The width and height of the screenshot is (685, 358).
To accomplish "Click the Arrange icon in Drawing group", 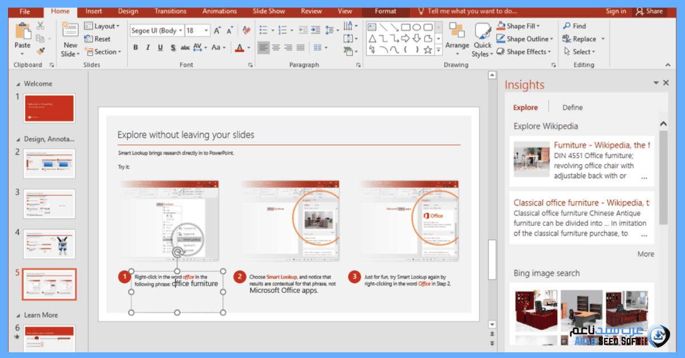I will pyautogui.click(x=457, y=31).
